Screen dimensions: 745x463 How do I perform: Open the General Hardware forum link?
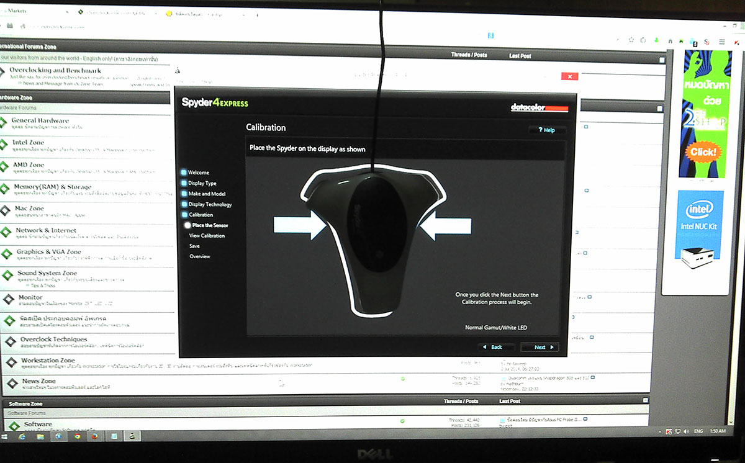click(x=40, y=120)
